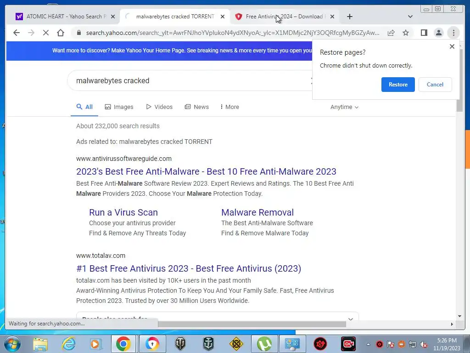This screenshot has height=353, width=470.
Task: Open the Run a Virus Scan link
Action: coord(123,212)
